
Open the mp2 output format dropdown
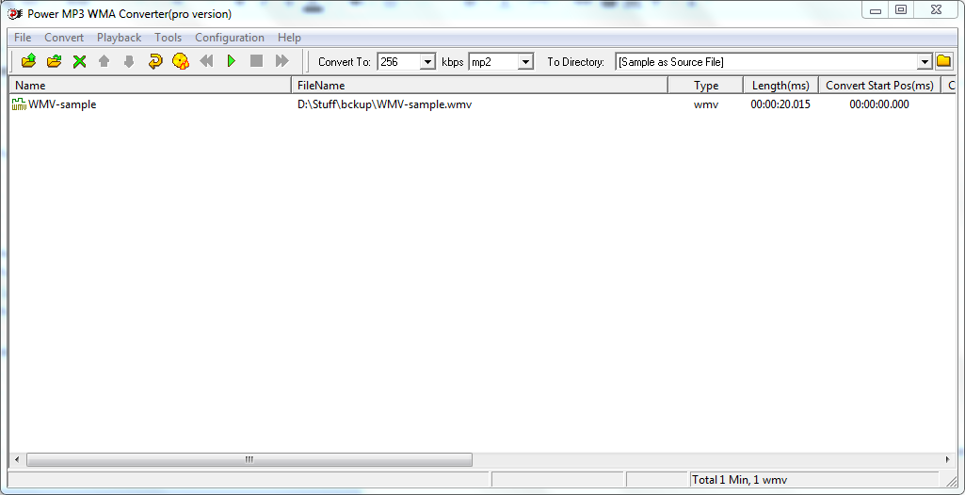click(x=525, y=62)
